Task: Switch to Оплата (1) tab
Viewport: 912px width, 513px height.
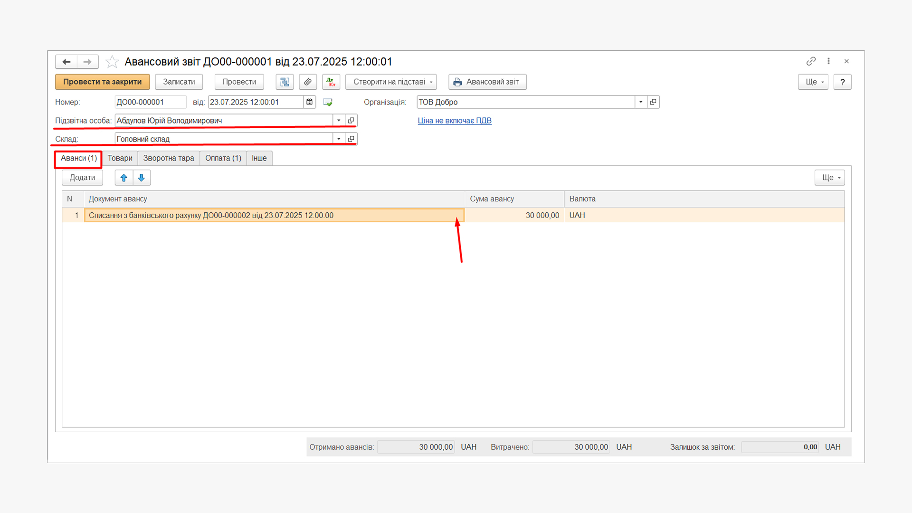Action: point(223,158)
